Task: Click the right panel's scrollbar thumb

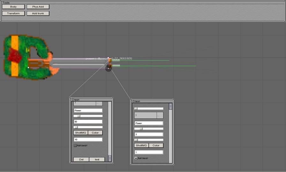Action: (170, 107)
